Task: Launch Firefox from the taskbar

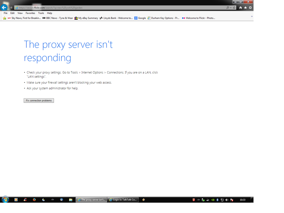Action: 34,200
